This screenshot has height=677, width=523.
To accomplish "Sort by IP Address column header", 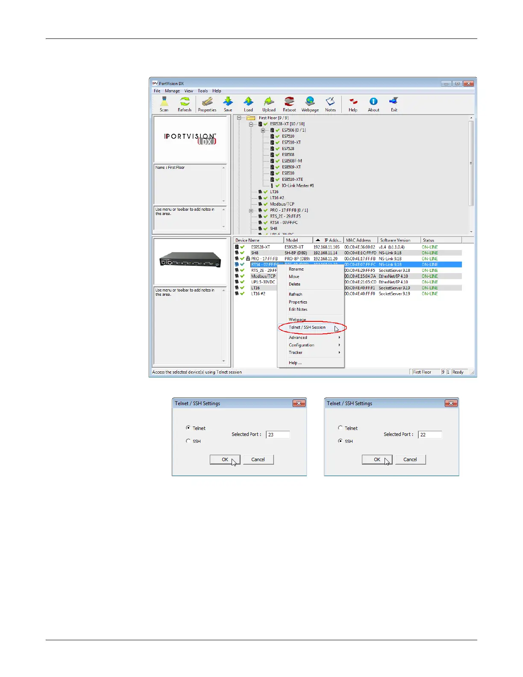I will tap(328, 240).
